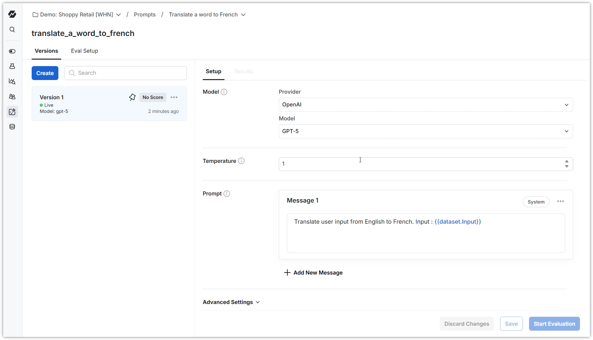Open the Version 1 options ellipsis menu
Viewport: 593px width, 340px height.
point(174,97)
